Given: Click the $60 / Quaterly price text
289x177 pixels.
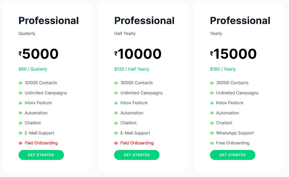Looking at the screenshot, I should point(33,69).
